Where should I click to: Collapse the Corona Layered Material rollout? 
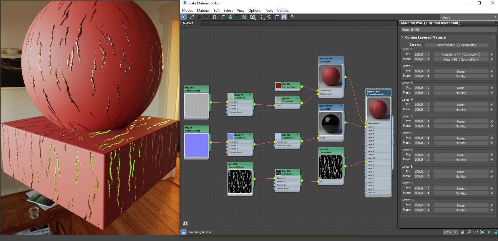tap(403, 37)
